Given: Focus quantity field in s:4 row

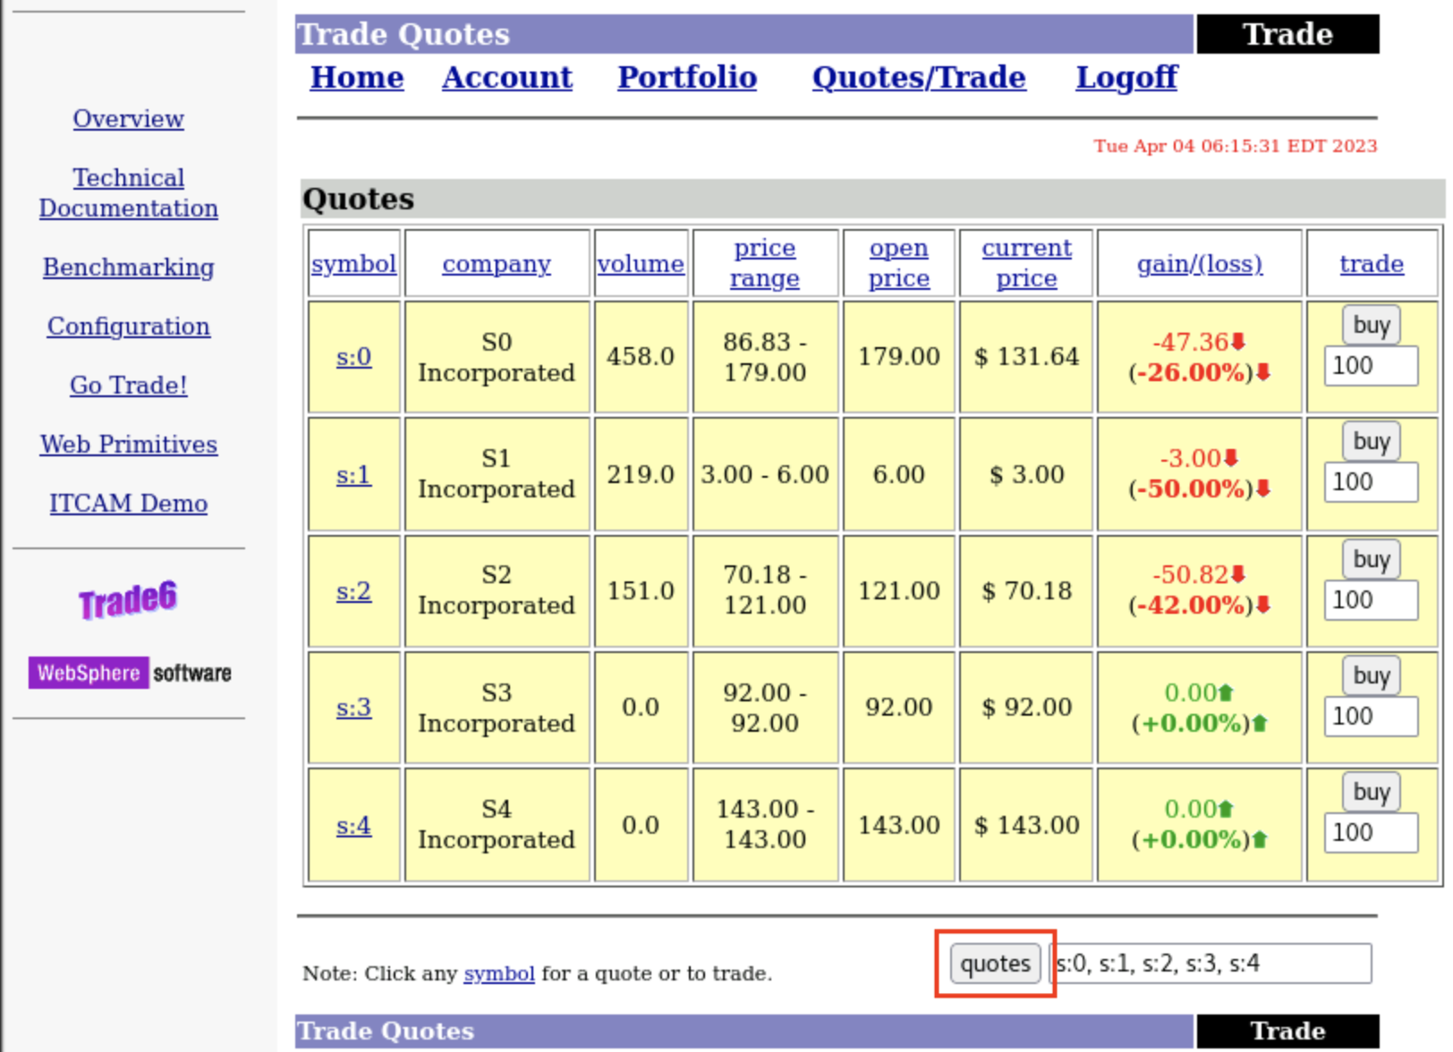Looking at the screenshot, I should click(1371, 833).
